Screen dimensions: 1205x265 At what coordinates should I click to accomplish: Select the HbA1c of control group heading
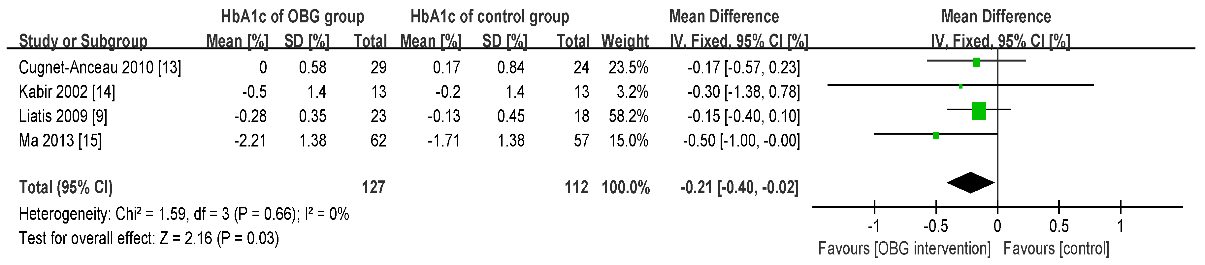tap(490, 17)
